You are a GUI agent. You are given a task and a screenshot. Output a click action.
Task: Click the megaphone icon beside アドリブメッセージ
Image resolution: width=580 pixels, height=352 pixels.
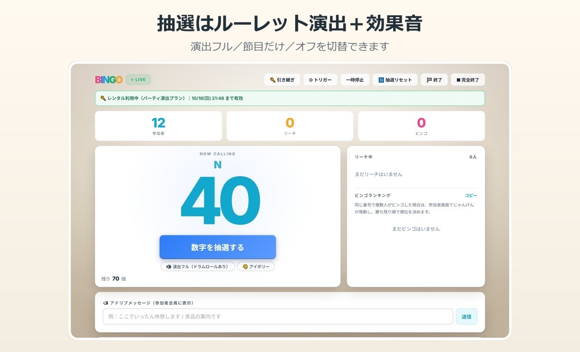point(106,303)
